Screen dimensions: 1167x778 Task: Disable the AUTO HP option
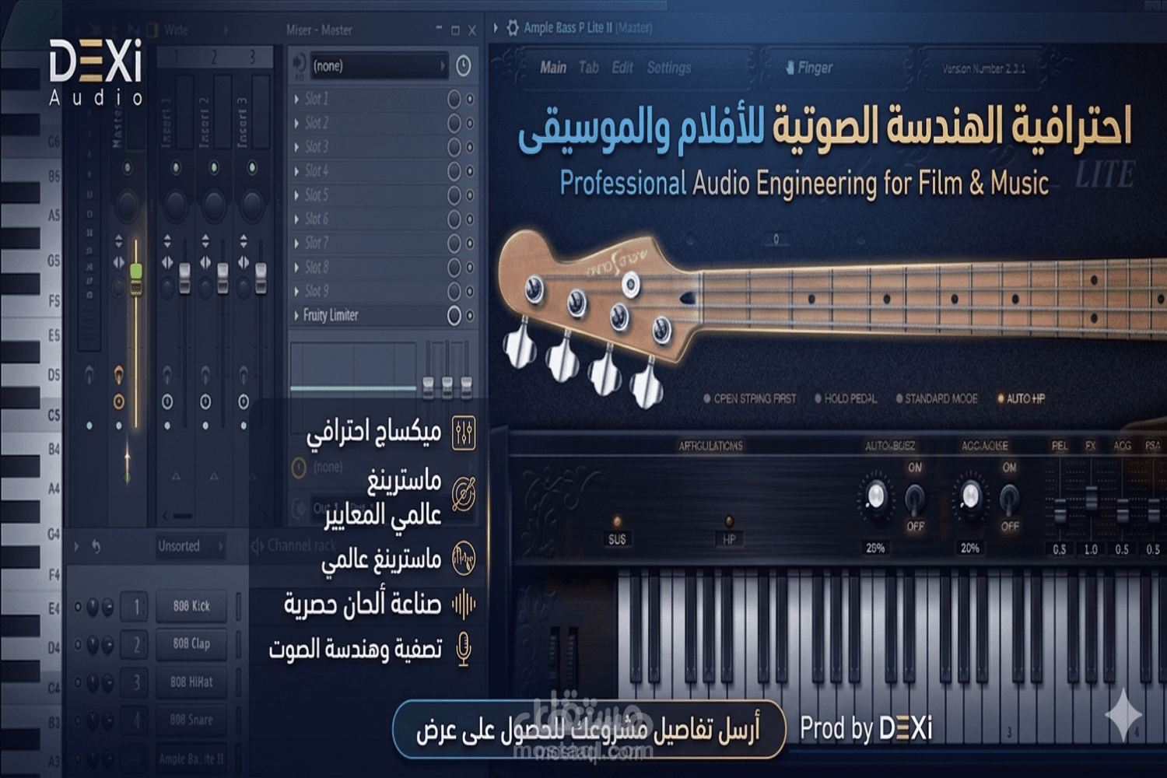(x=1022, y=398)
